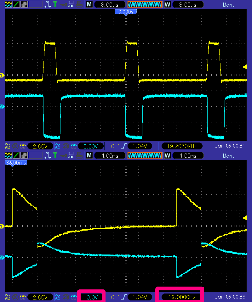Image resolution: width=252 pixels, height=302 pixels.
Task: Click the CH2 5.00V scale readout
Action: tap(91, 146)
